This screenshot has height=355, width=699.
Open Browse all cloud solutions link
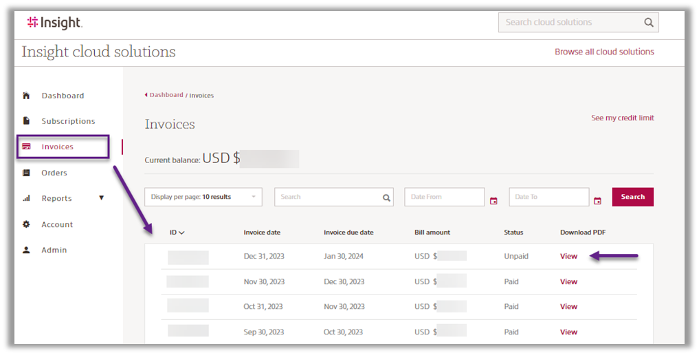(x=604, y=52)
